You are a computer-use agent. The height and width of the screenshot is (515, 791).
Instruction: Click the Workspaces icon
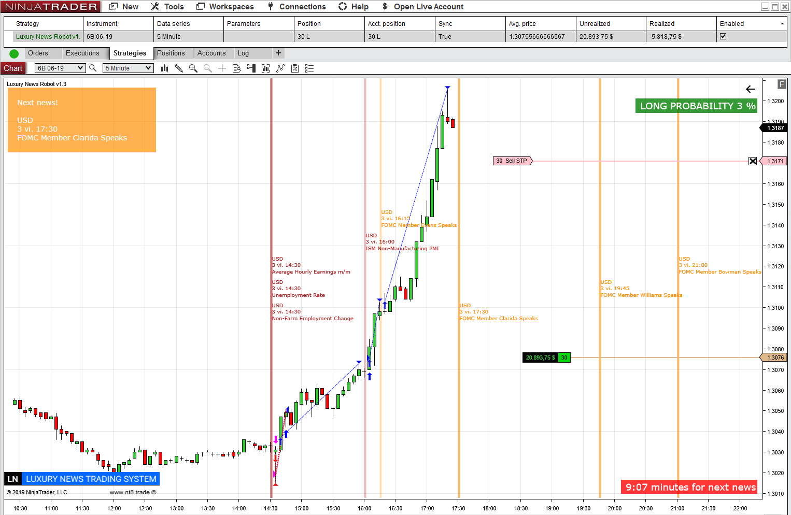pos(201,6)
